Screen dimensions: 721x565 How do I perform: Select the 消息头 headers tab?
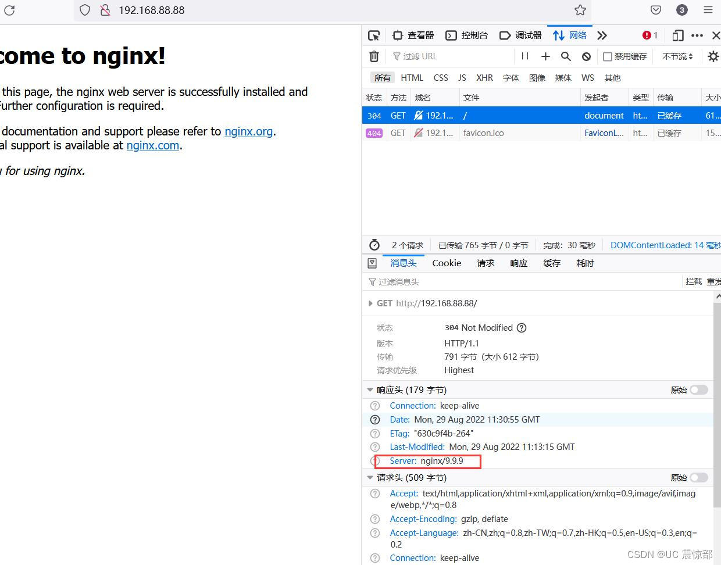pyautogui.click(x=404, y=263)
